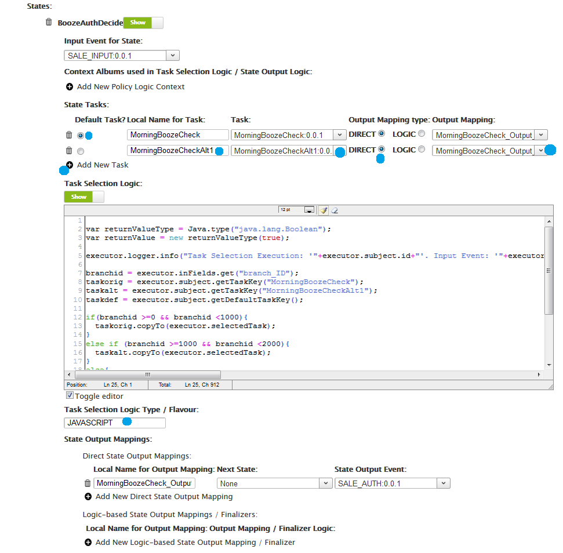Image resolution: width=563 pixels, height=553 pixels.
Task: Delete the MorningBoozeCheck_Output direct mapping via trash icon
Action: (88, 483)
